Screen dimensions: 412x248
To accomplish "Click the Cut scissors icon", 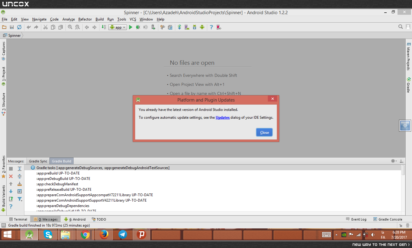I will 46,27.
